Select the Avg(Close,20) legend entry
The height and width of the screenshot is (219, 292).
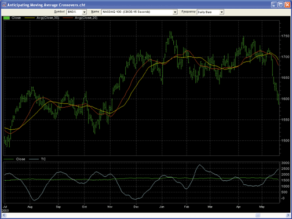tap(81, 18)
